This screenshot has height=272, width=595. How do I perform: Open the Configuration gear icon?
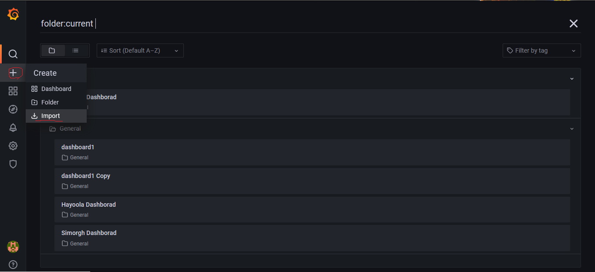pos(13,146)
